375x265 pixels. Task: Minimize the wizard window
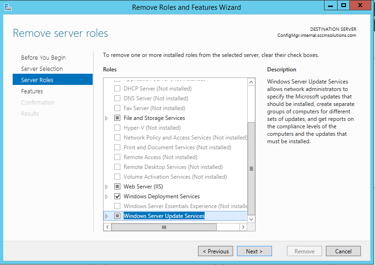pos(331,5)
